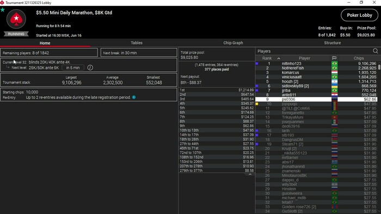Click the '10th to 13th' payout row
The width and height of the screenshot is (381, 214).
217,130
